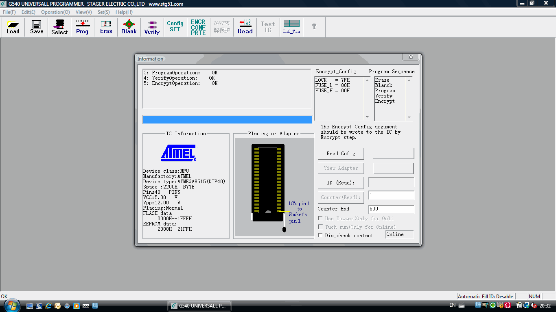Click the UNPR unprotect toolbar icon
This screenshot has height=312, width=556.
[222, 27]
